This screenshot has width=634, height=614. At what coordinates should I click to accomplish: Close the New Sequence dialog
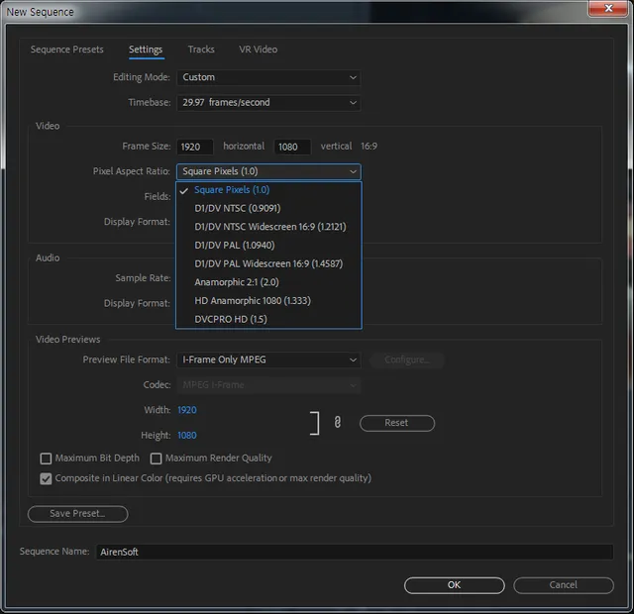pyautogui.click(x=608, y=8)
